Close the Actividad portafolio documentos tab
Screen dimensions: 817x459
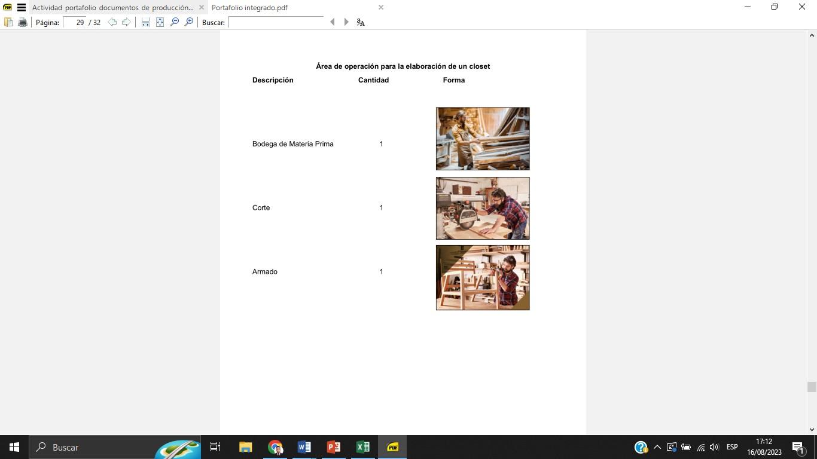coord(201,7)
